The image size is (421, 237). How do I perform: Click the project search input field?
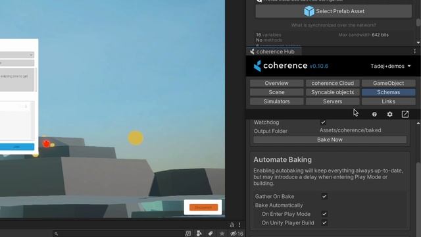pos(118,234)
